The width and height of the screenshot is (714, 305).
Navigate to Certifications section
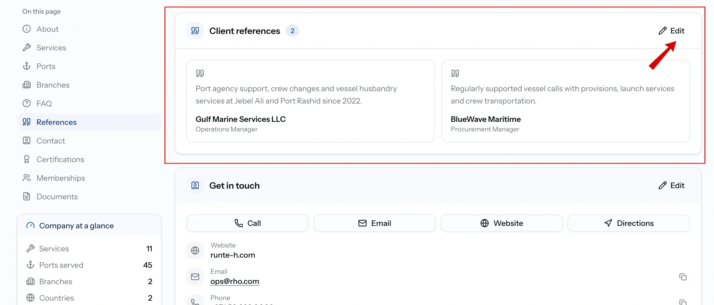(89, 159)
